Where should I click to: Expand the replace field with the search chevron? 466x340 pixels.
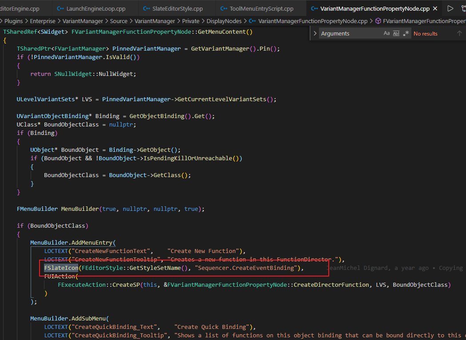[x=315, y=33]
